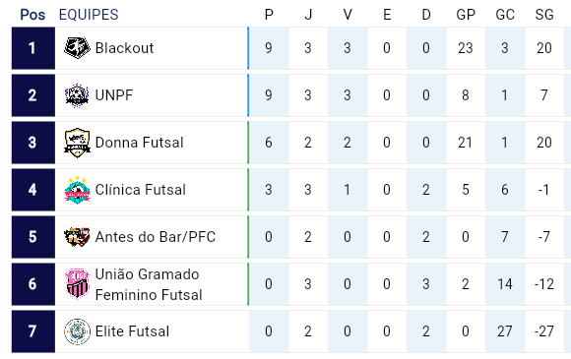
Task: Click the Pos column header
Action: 32,15
